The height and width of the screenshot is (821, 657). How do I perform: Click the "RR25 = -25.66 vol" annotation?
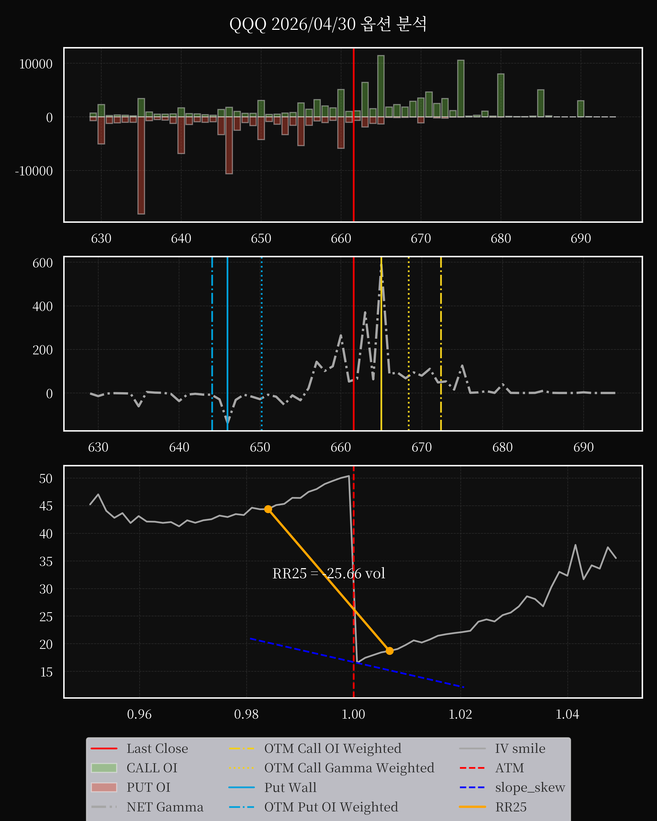pyautogui.click(x=329, y=574)
